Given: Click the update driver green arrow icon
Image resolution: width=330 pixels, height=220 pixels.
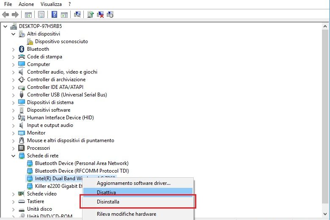Looking at the screenshot, I should click(x=91, y=14).
